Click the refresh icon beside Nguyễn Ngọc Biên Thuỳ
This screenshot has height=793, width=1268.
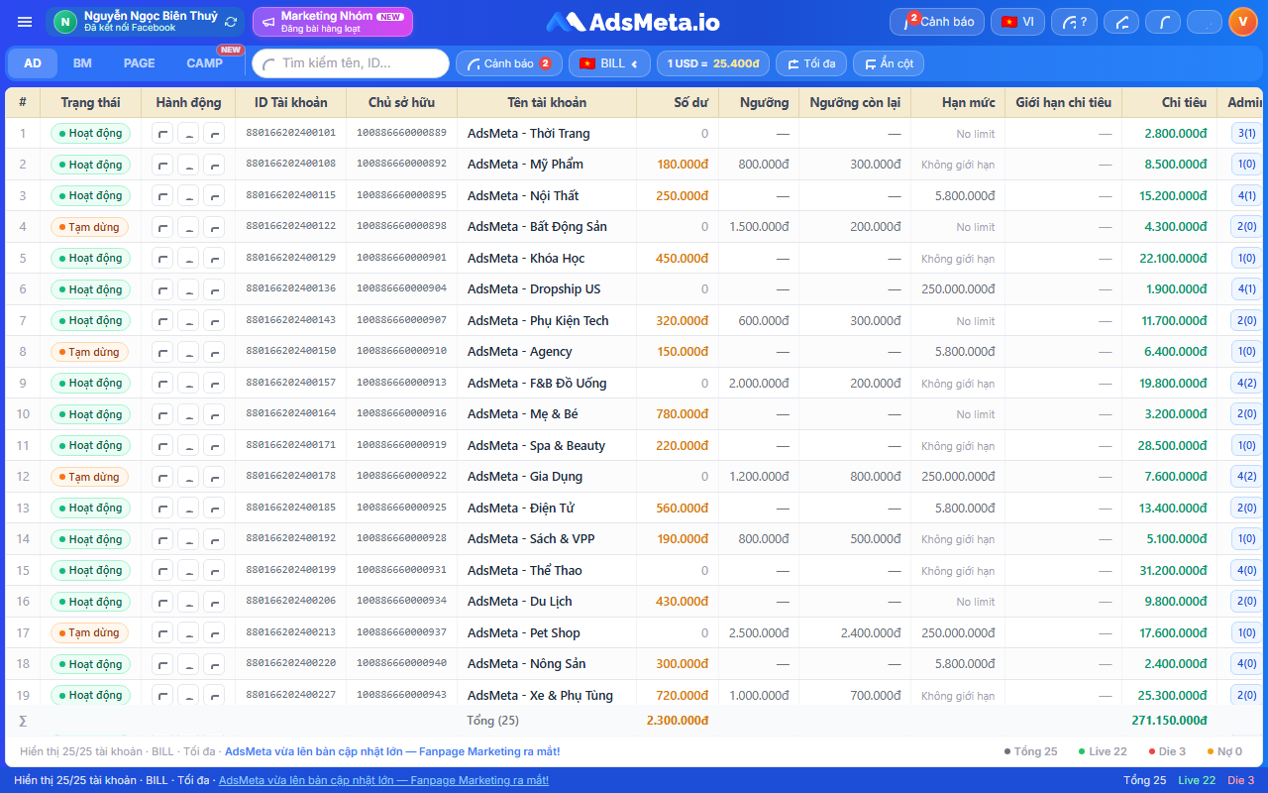pos(231,22)
